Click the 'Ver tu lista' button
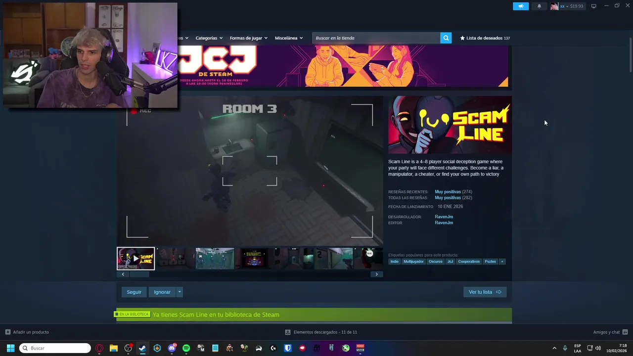 point(485,292)
